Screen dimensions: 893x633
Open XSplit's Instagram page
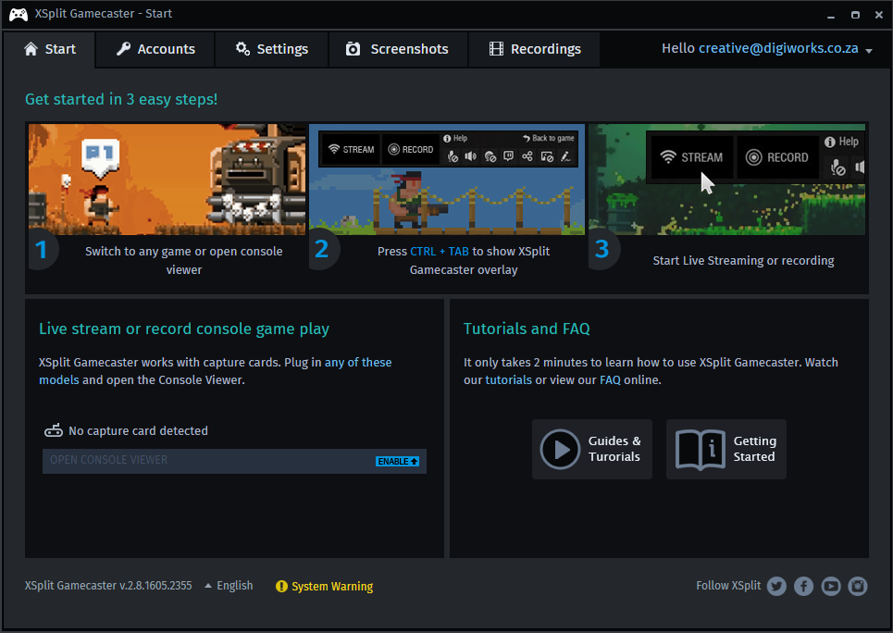click(x=858, y=586)
